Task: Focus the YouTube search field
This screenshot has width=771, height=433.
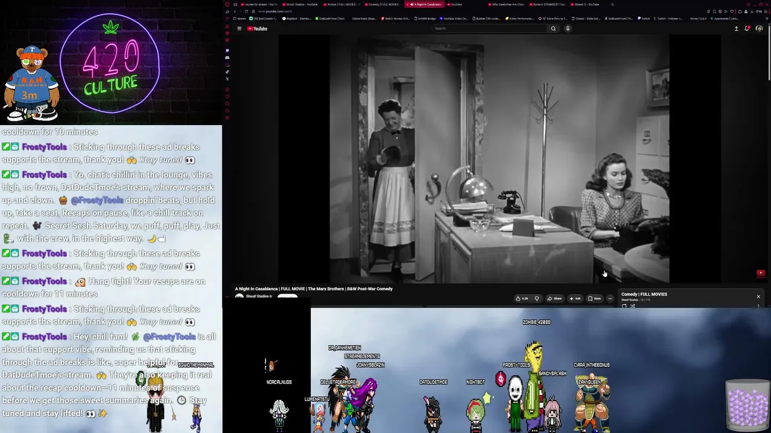Action: [x=489, y=28]
